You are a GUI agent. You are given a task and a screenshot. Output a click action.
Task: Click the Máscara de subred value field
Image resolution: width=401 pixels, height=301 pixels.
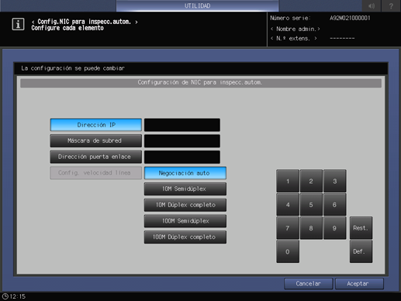click(x=182, y=141)
